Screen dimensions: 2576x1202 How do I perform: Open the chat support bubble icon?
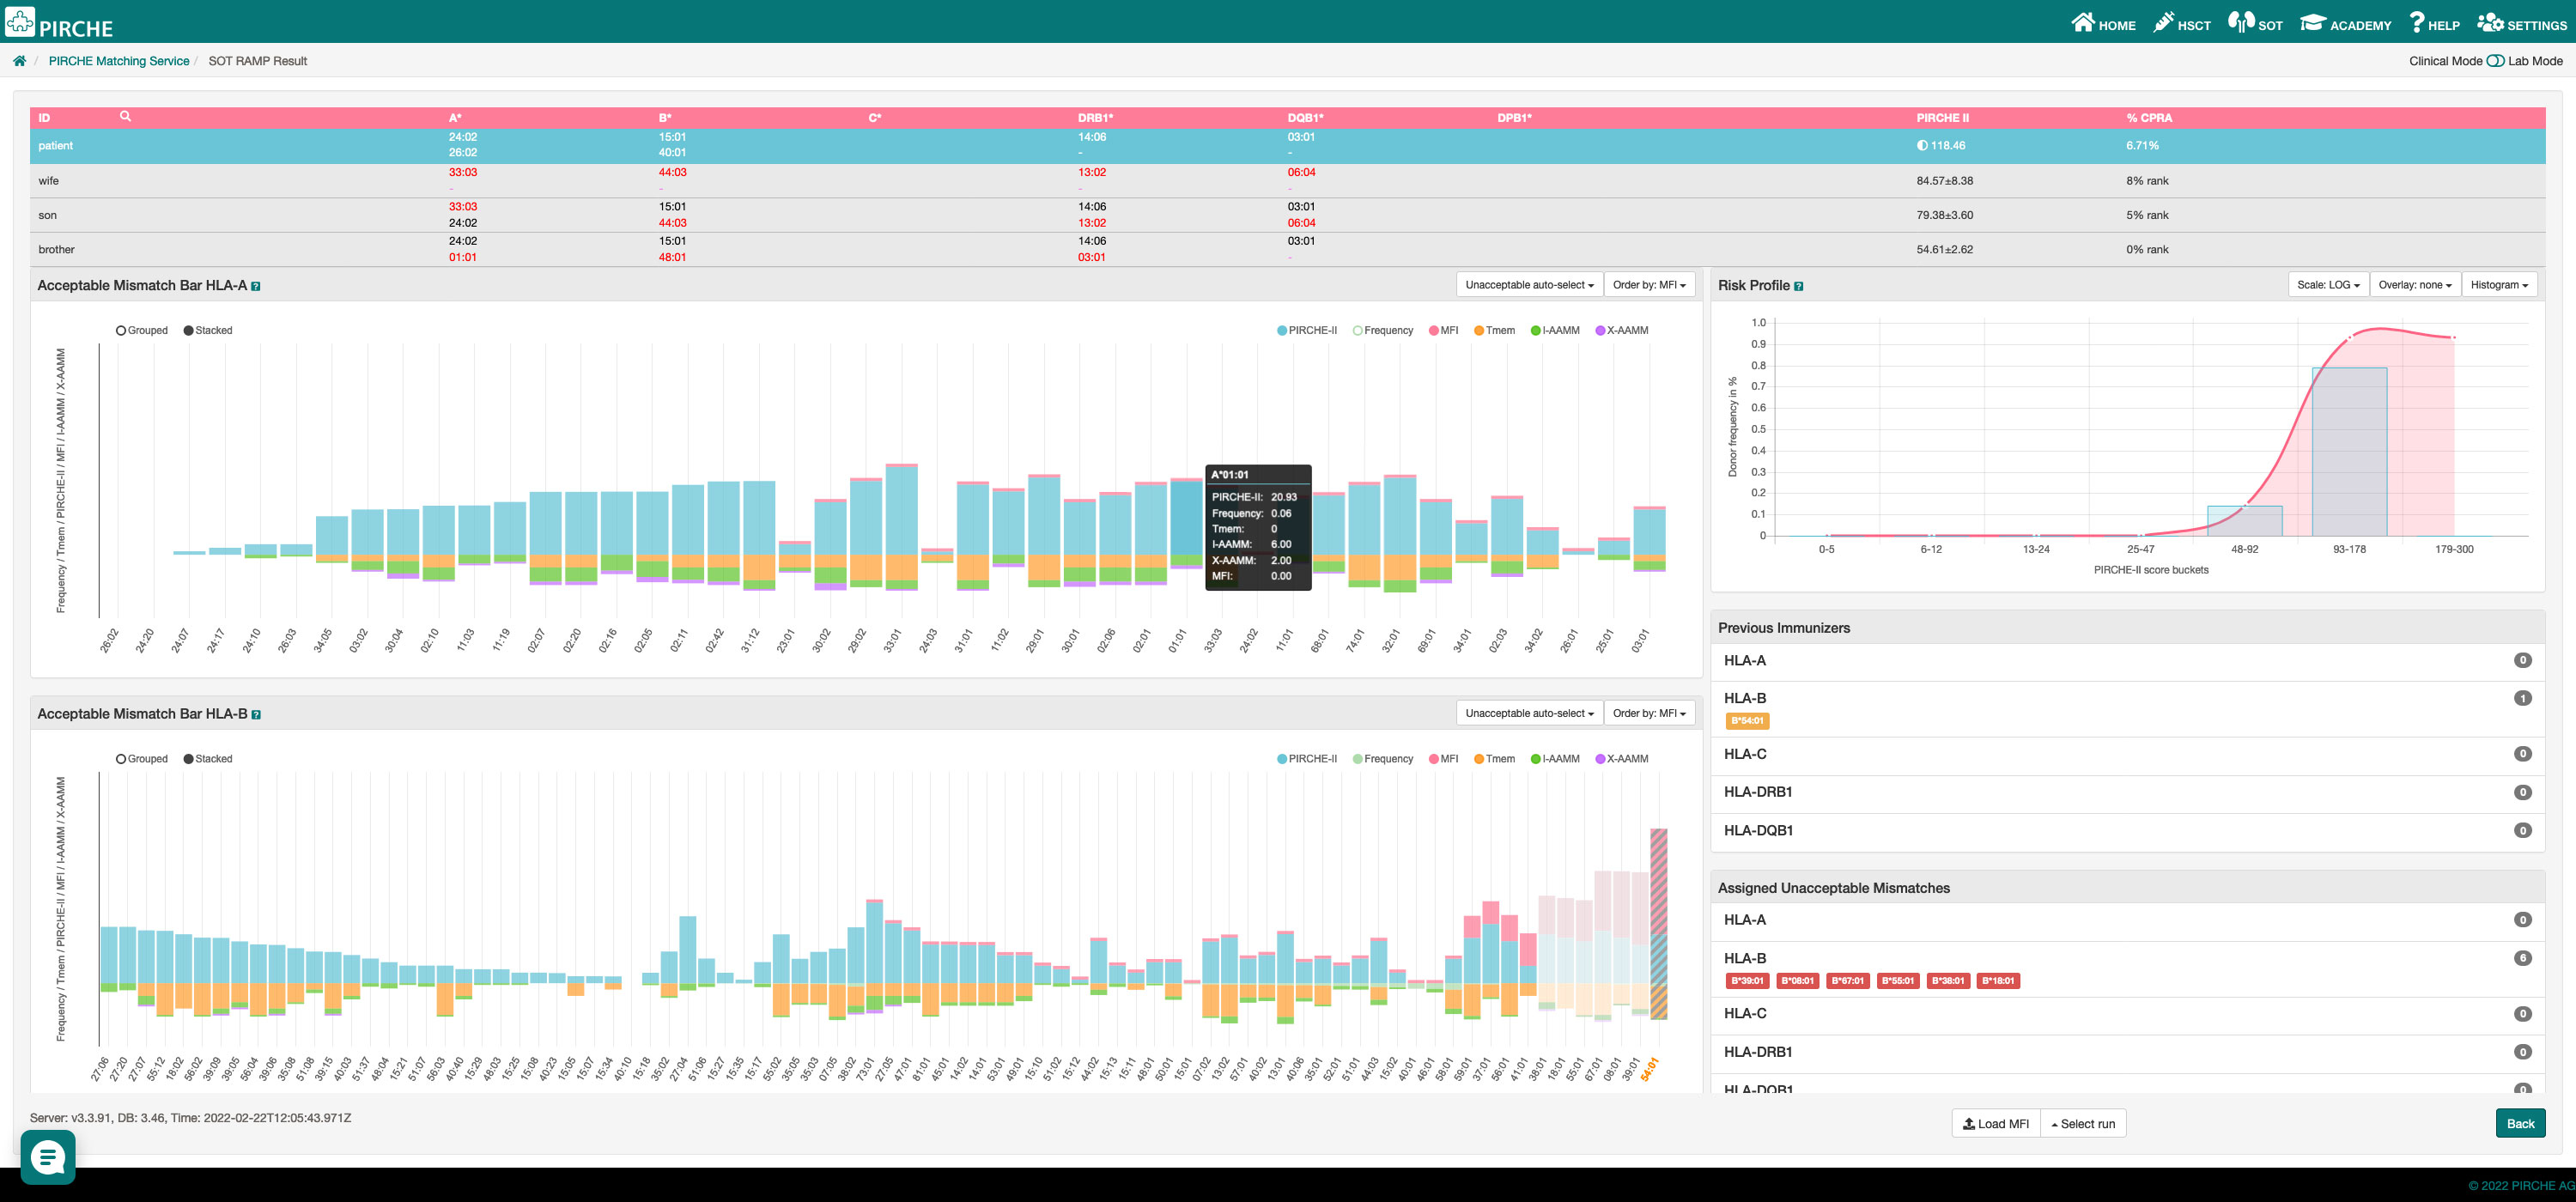[x=47, y=1157]
